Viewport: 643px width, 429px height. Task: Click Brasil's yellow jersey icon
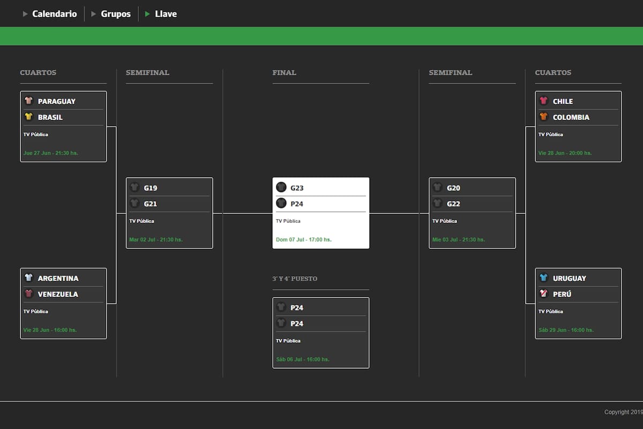(x=28, y=117)
